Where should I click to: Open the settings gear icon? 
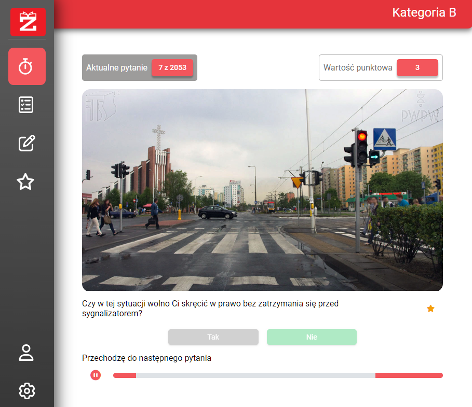[x=26, y=390]
